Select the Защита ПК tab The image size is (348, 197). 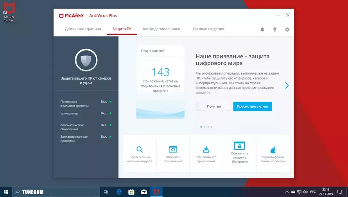(x=122, y=29)
